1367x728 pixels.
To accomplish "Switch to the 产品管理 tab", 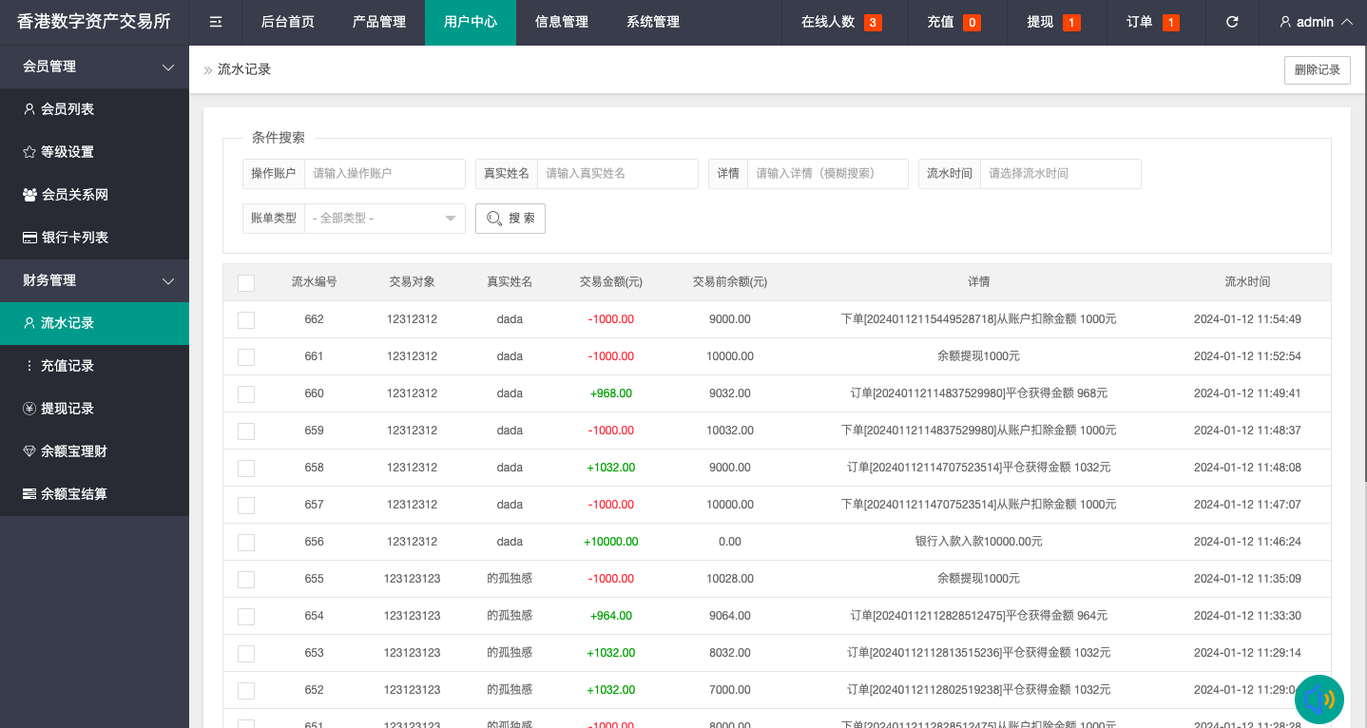I will click(x=378, y=21).
